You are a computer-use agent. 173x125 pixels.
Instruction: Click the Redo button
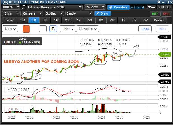point(162,29)
